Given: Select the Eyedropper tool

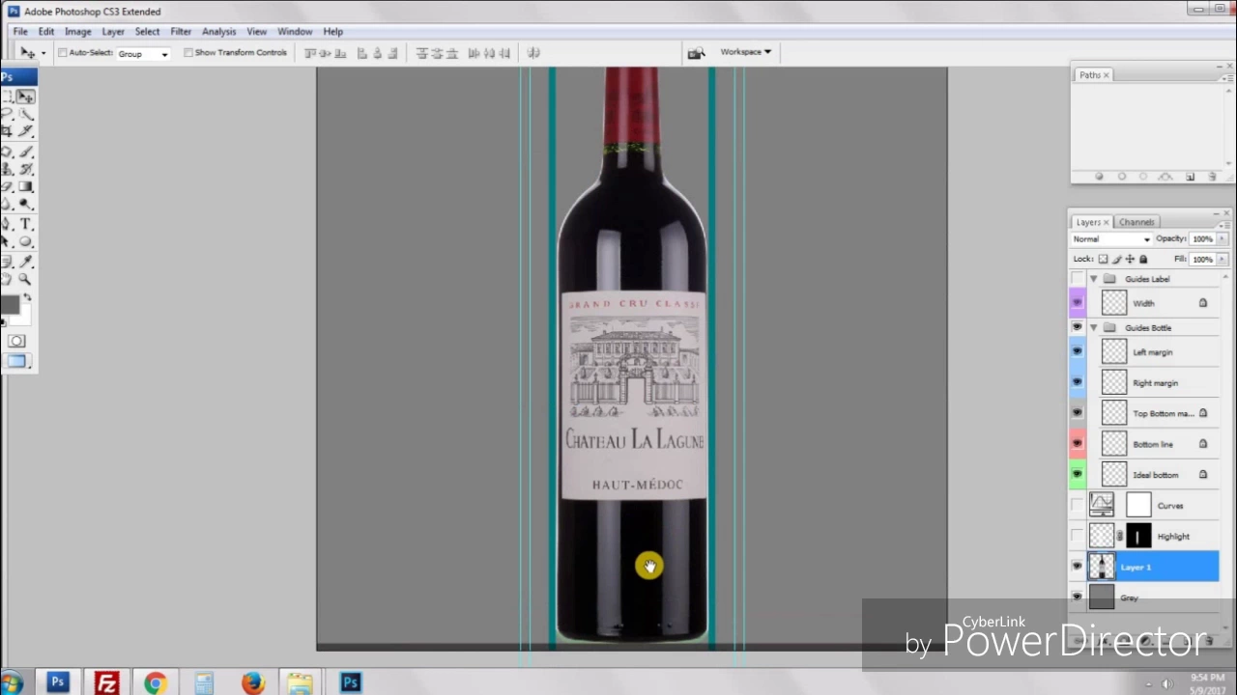Looking at the screenshot, I should (25, 262).
